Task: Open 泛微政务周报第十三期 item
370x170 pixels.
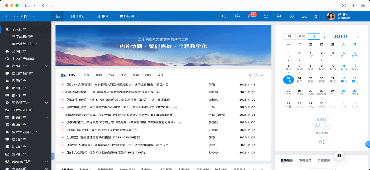Action: [x=112, y=92]
